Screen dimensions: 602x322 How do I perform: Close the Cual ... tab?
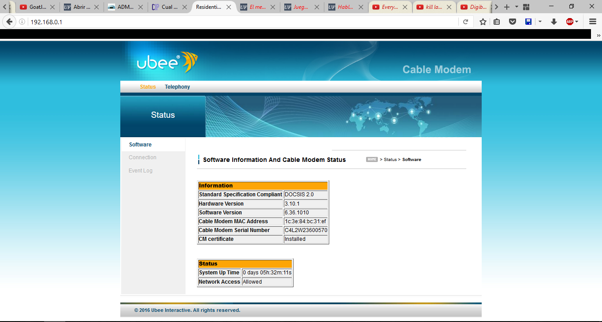point(185,7)
